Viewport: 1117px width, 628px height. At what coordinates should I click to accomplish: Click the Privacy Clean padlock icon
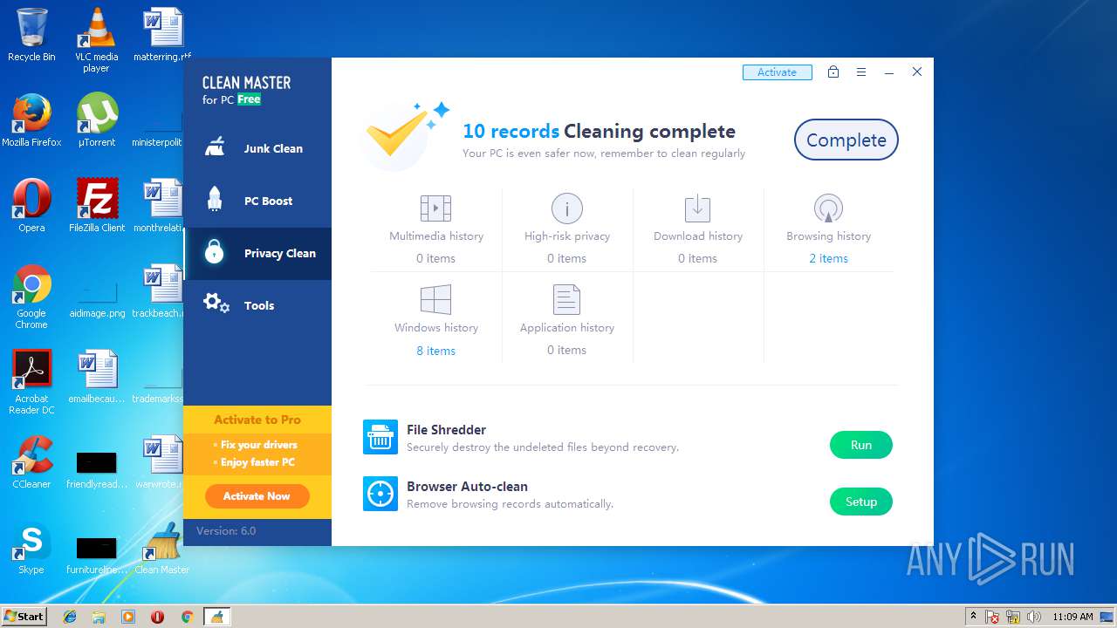tap(215, 252)
